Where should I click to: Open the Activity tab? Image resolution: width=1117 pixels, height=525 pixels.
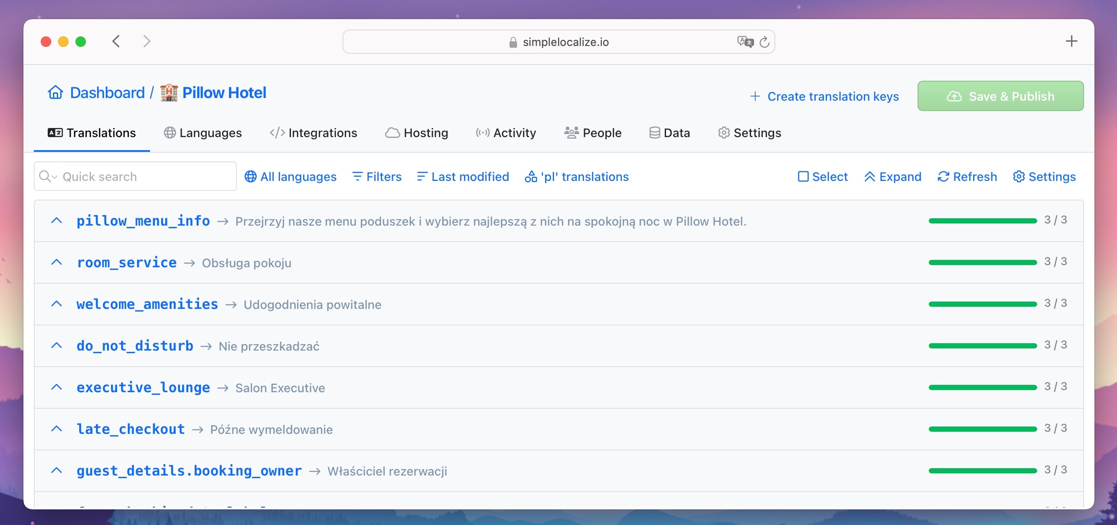pos(506,132)
